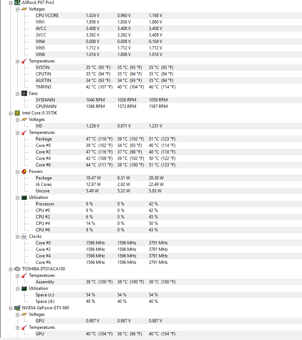Click the Intel Core i5 3570K CPU icon

(17, 113)
